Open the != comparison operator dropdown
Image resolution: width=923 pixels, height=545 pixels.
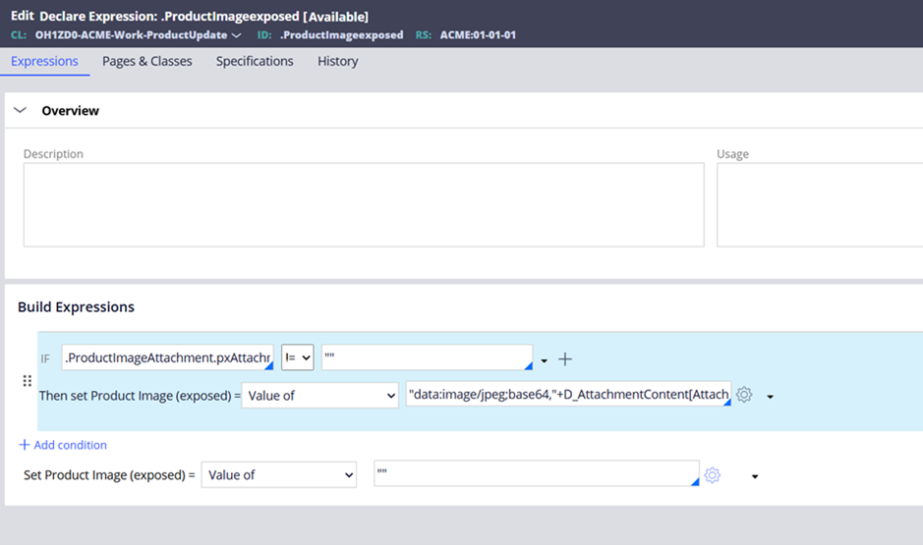tap(297, 358)
